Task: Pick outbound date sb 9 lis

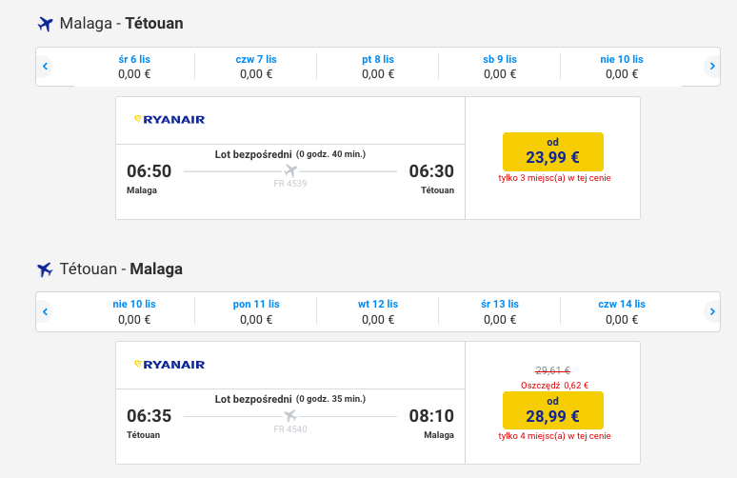Action: [500, 67]
